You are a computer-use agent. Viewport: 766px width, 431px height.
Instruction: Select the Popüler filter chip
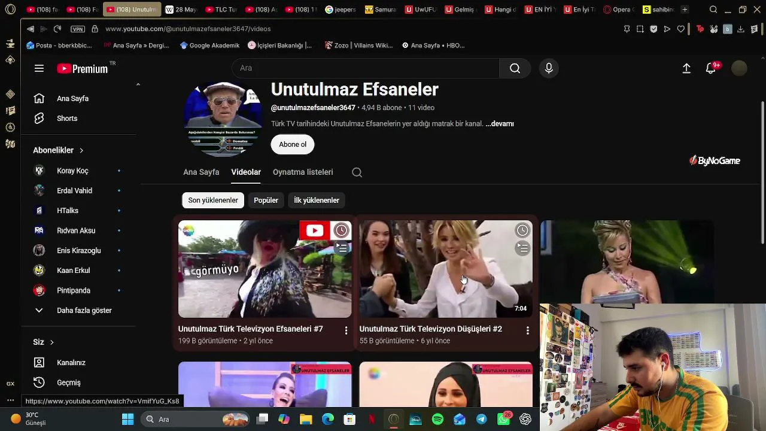266,201
